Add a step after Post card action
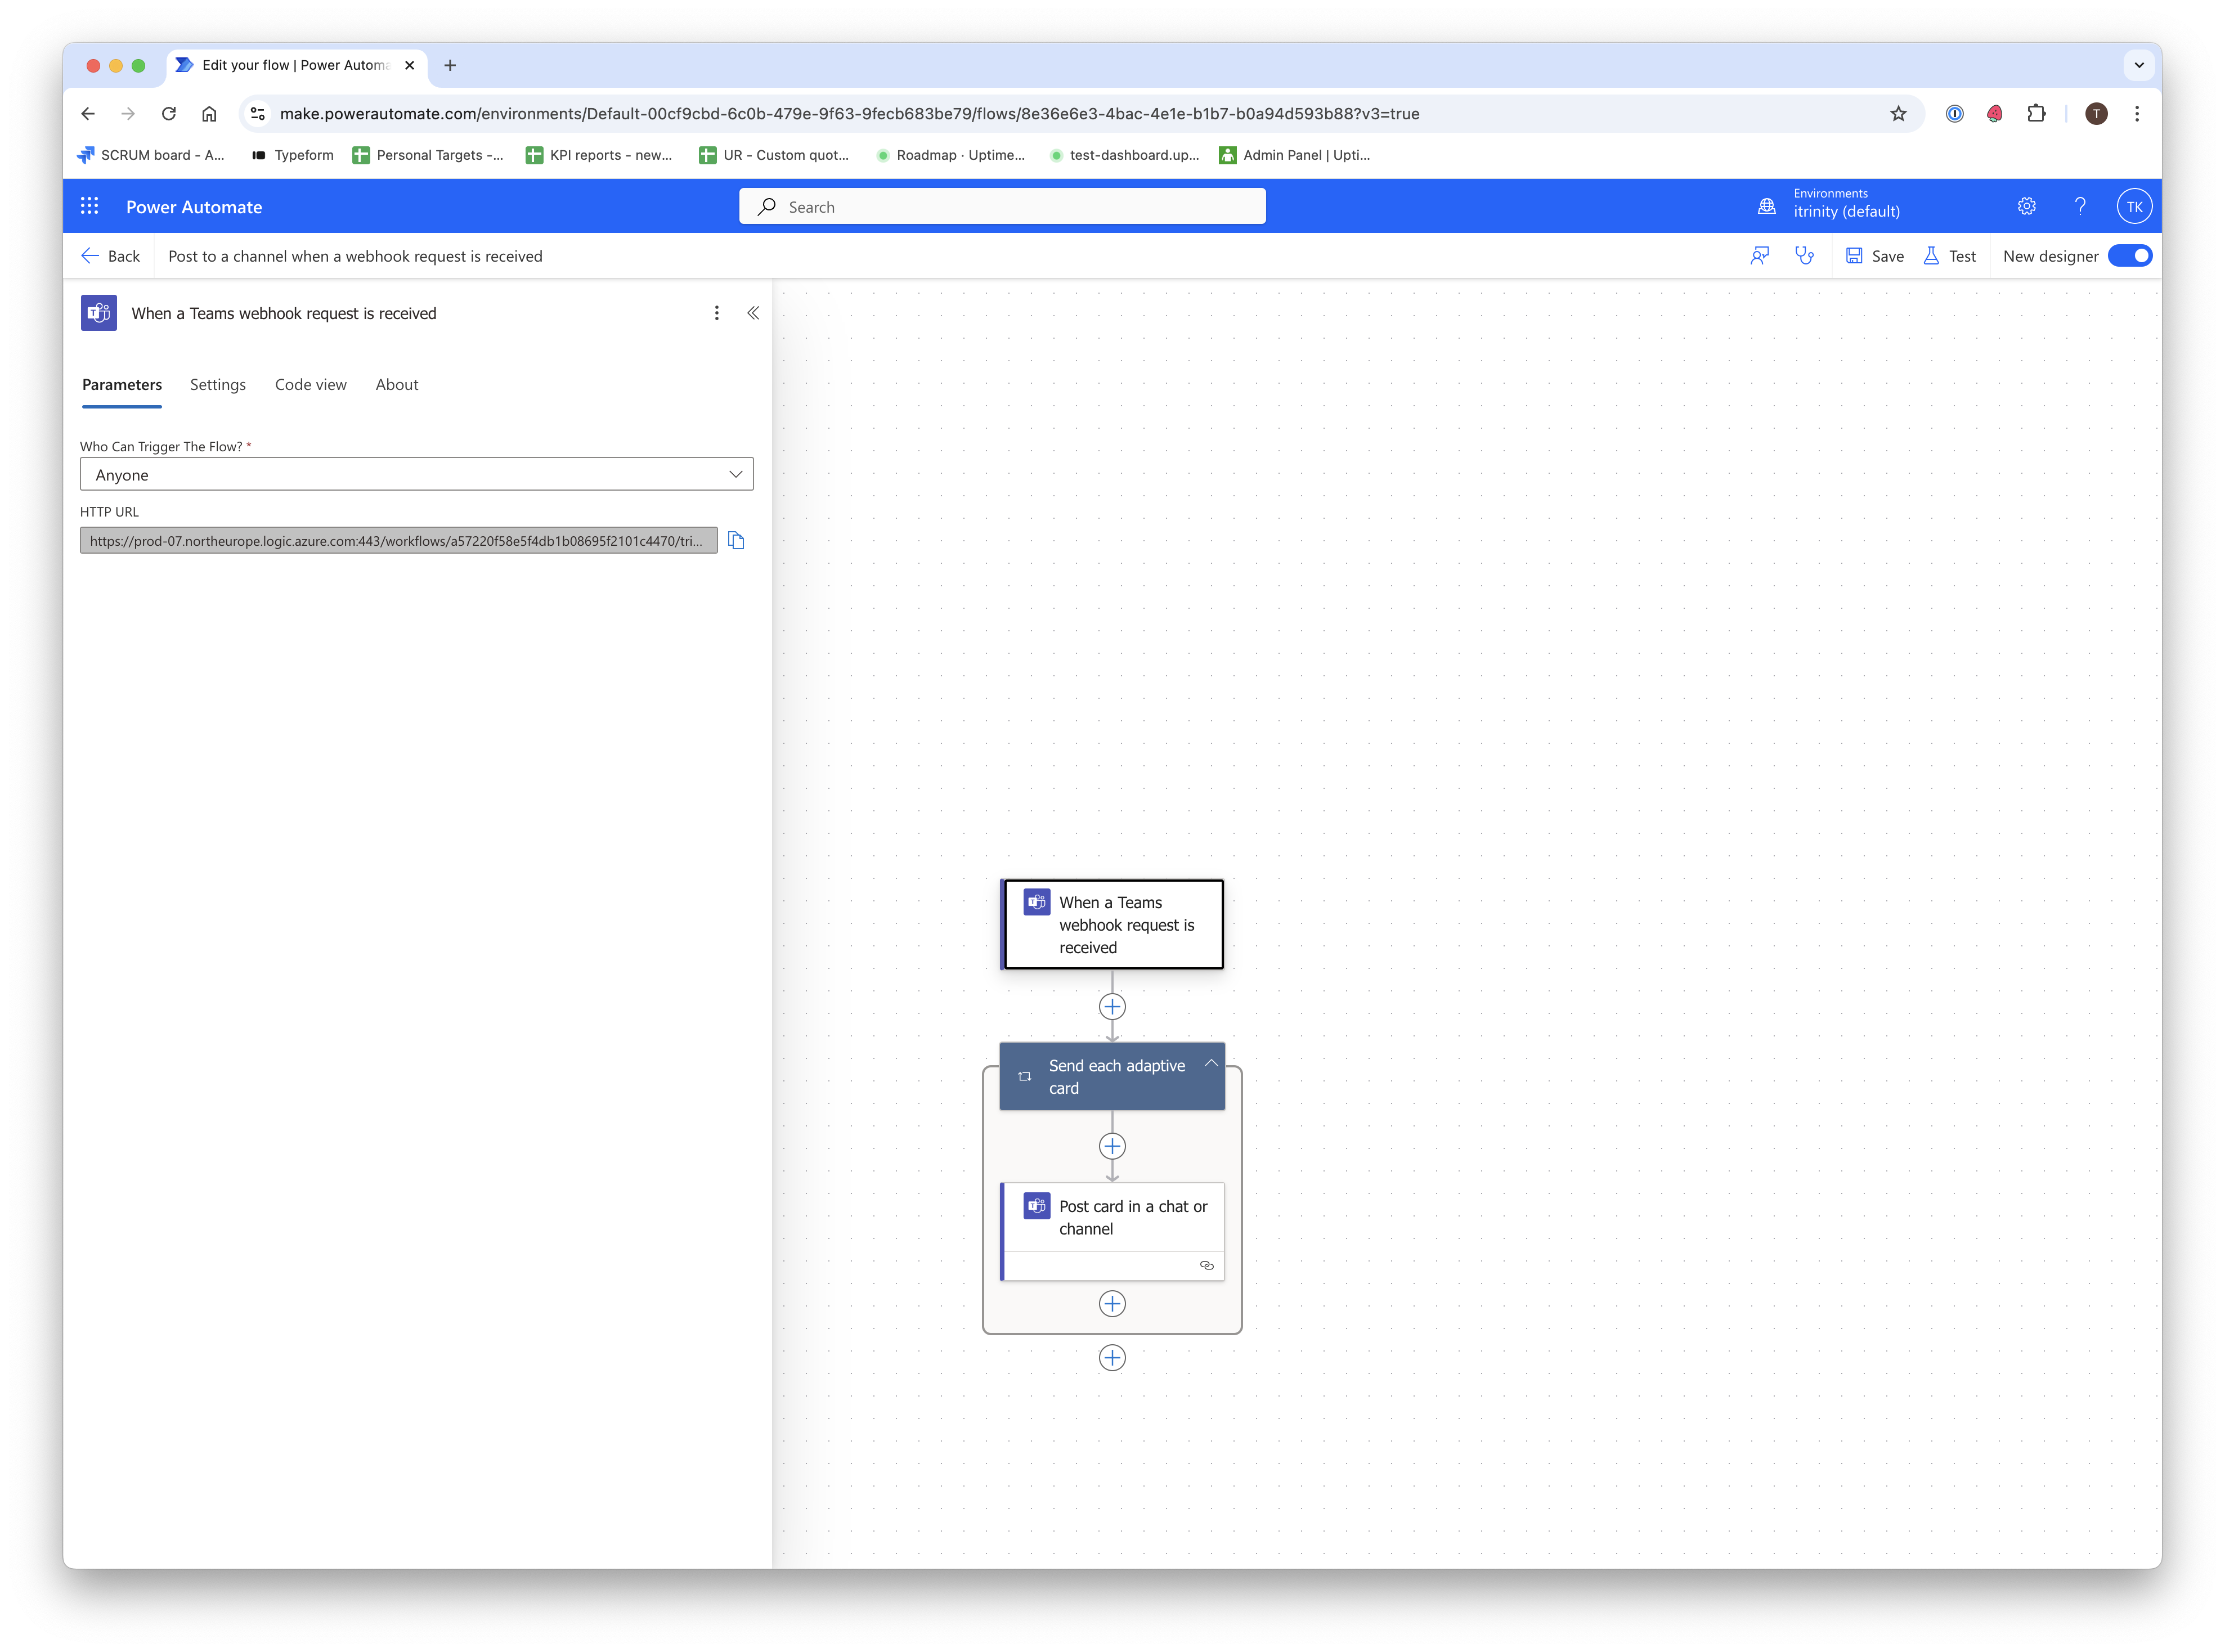This screenshot has height=1652, width=2225. (1112, 1303)
